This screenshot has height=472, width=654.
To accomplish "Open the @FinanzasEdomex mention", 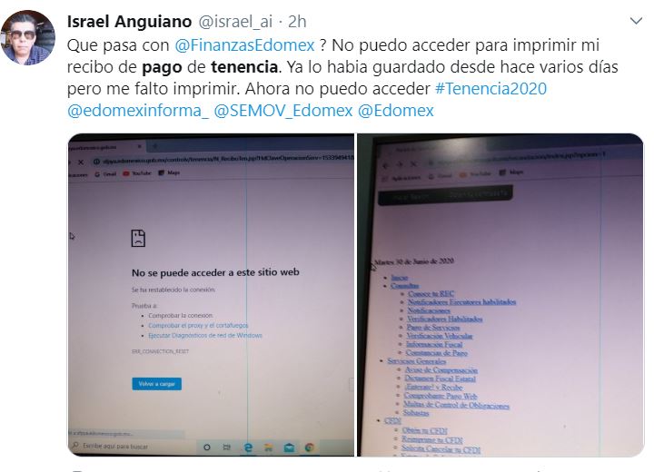I will [244, 45].
